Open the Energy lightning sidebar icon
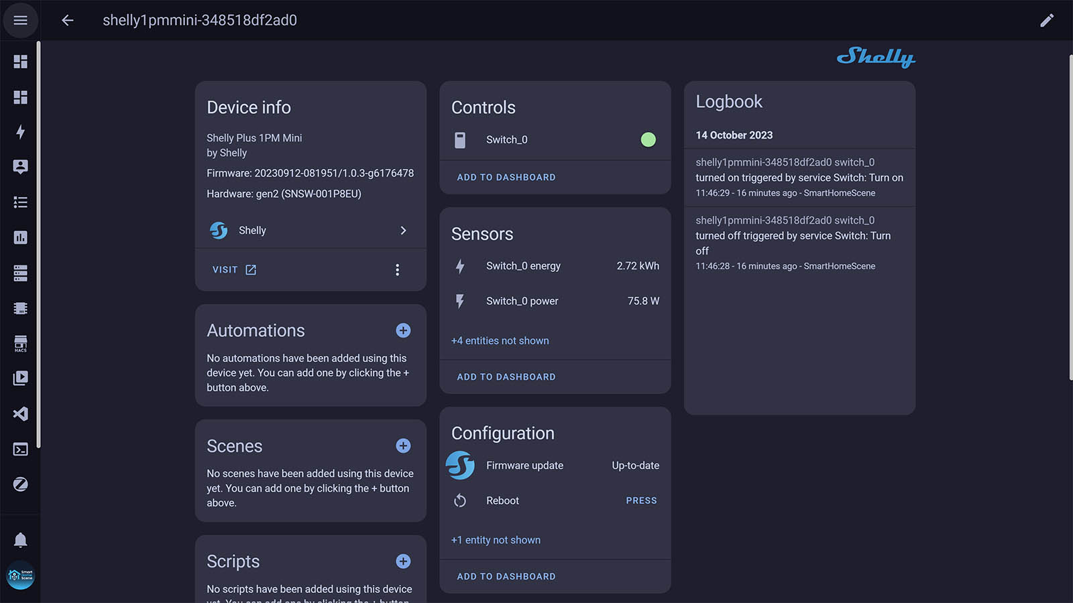This screenshot has height=603, width=1073. point(20,132)
